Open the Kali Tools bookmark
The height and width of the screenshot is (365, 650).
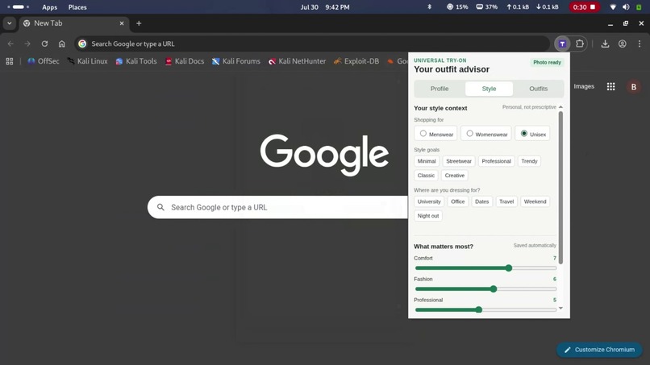click(x=136, y=61)
